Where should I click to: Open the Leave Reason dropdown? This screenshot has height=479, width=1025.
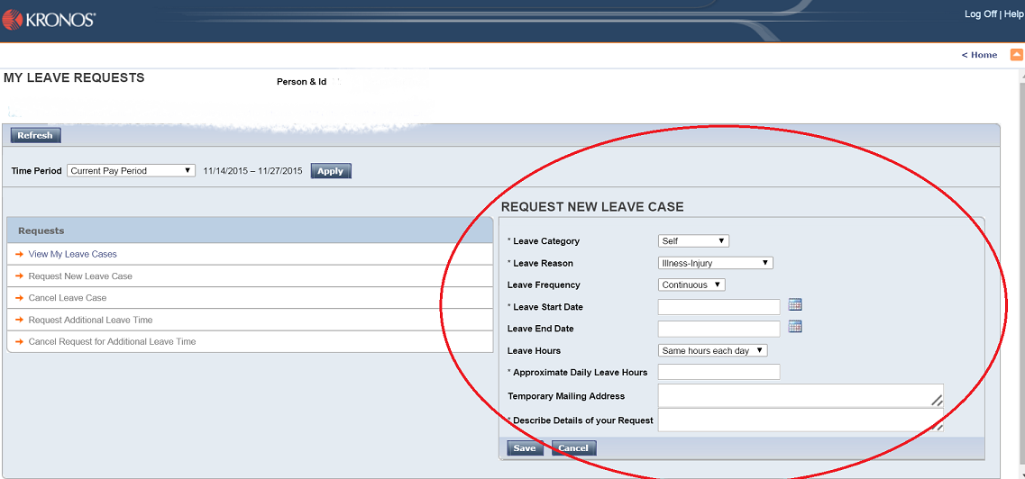715,263
